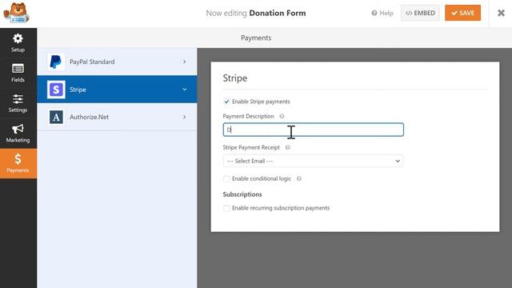Uncheck Enable Stripe payments
The height and width of the screenshot is (288, 512).
pyautogui.click(x=226, y=102)
